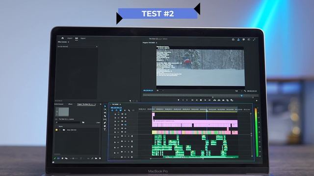Viewport: 314px width, 176px height.
Task: Solo the first audio track
Action: pos(129,136)
